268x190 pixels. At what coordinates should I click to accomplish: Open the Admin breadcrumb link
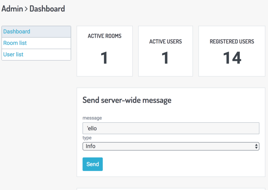pos(12,9)
